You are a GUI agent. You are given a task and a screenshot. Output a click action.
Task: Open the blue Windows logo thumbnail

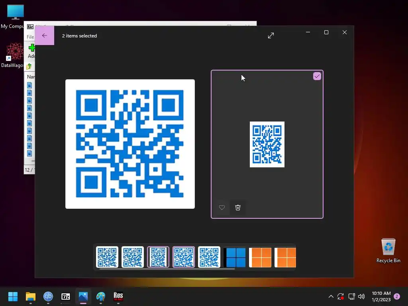click(234, 257)
